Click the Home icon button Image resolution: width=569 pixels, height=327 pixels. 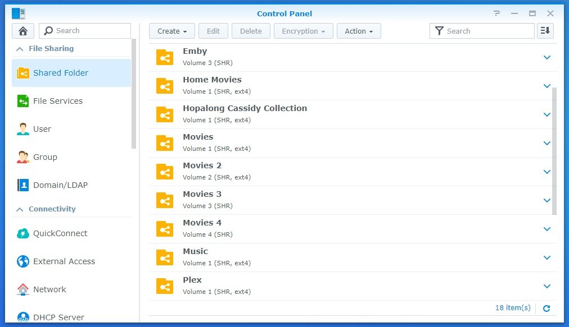coord(23,31)
